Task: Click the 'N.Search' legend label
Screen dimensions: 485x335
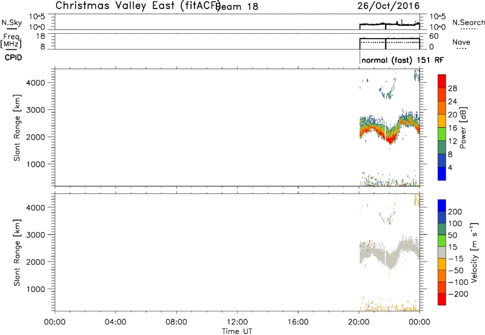Action: (469, 22)
